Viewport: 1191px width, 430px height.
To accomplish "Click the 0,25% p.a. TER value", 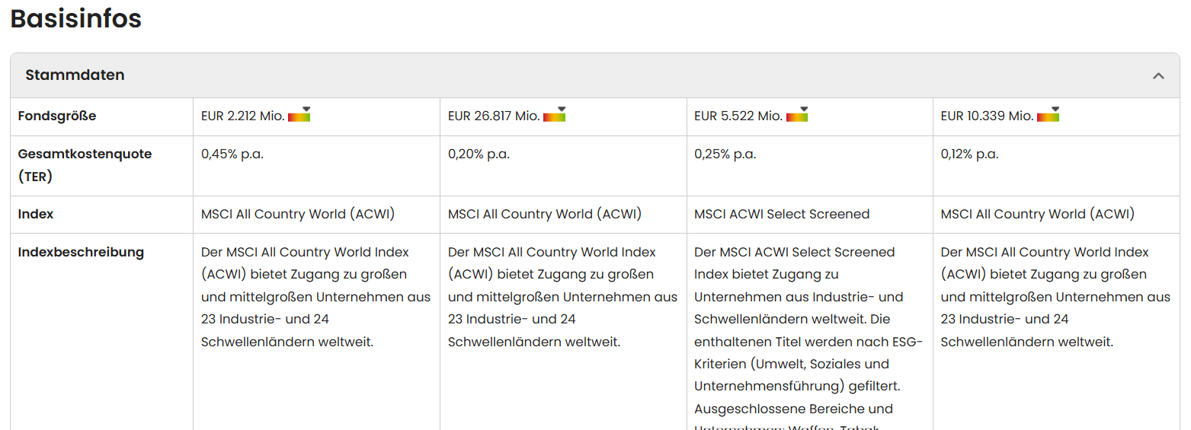I will pos(725,154).
